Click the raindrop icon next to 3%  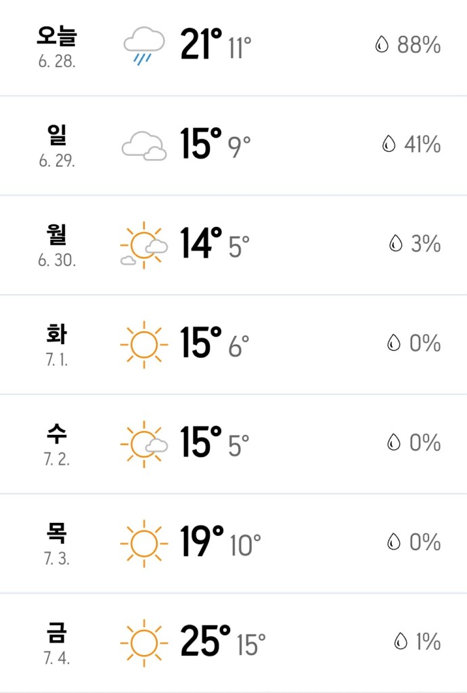395,244
